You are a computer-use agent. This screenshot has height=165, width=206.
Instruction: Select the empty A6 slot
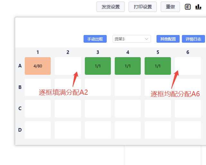[x=188, y=66]
